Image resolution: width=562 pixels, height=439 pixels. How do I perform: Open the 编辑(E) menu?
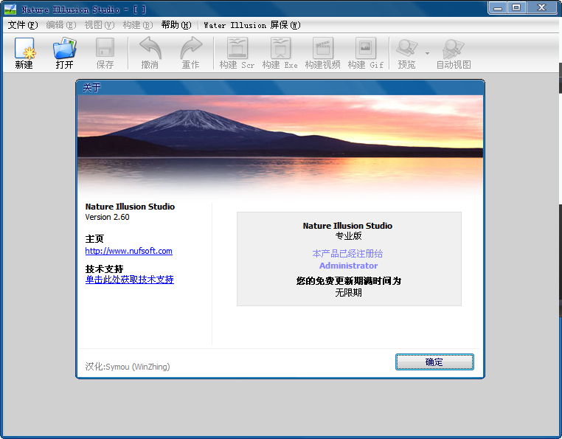[61, 25]
